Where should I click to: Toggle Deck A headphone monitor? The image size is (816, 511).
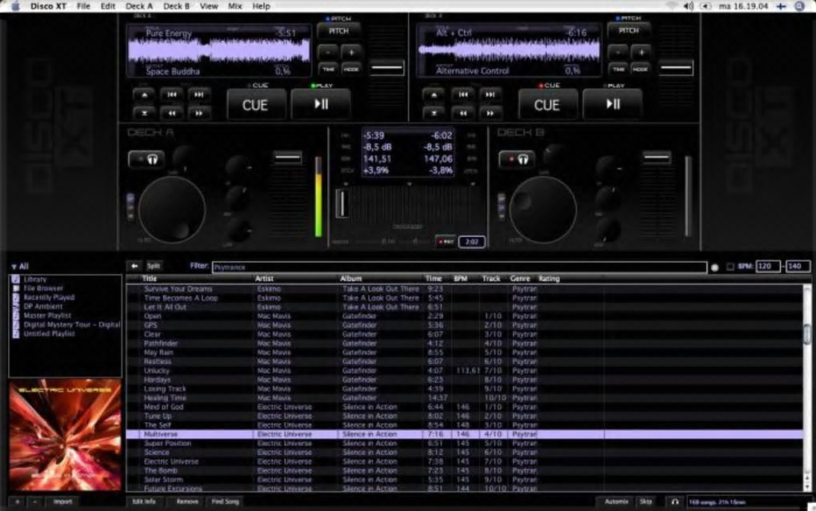coord(146,159)
